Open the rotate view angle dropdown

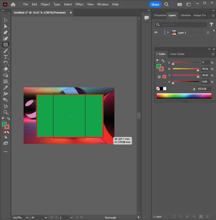click(x=45, y=217)
